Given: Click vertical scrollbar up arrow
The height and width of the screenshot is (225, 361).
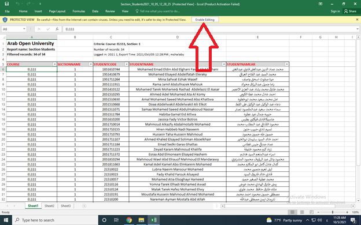Looking at the screenshot, I should pyautogui.click(x=358, y=37).
